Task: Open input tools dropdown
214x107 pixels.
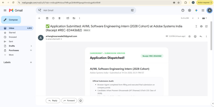Action: point(204,18)
